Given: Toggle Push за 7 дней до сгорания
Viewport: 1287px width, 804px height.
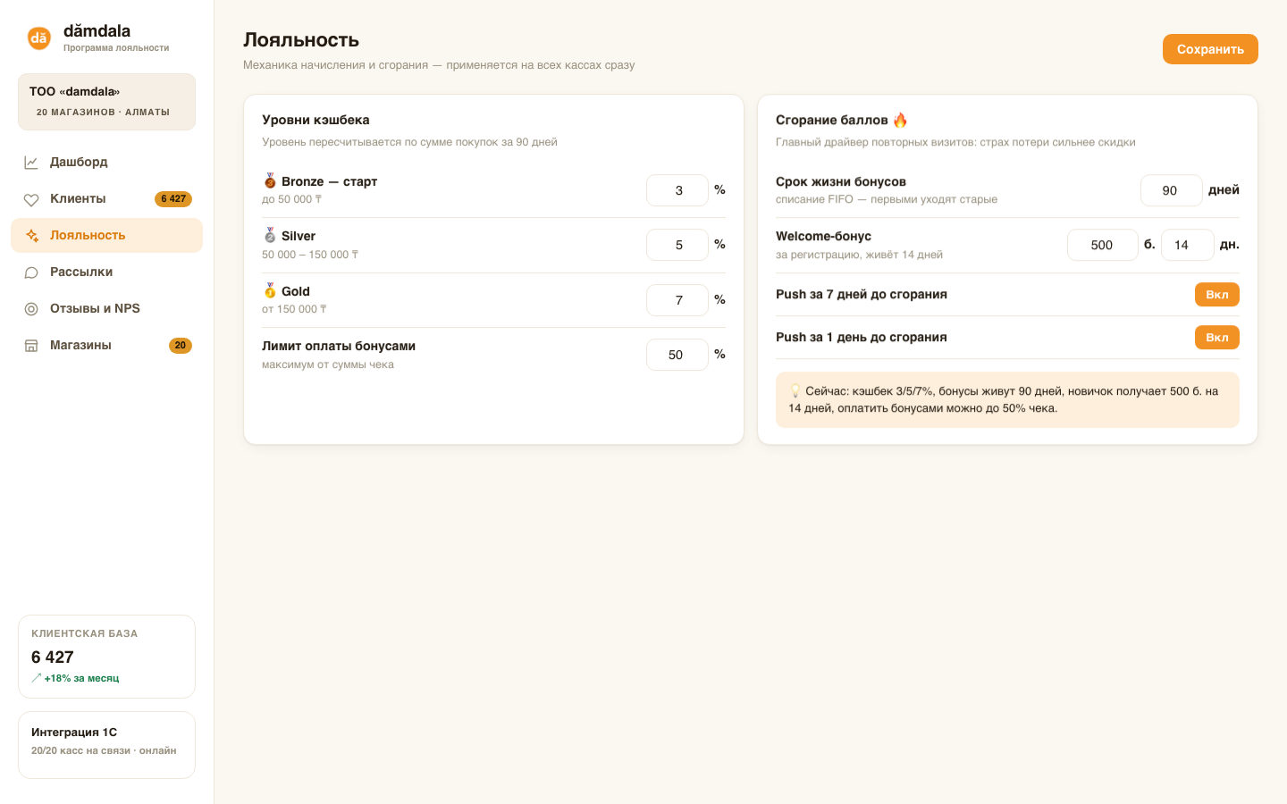Looking at the screenshot, I should 1216,295.
